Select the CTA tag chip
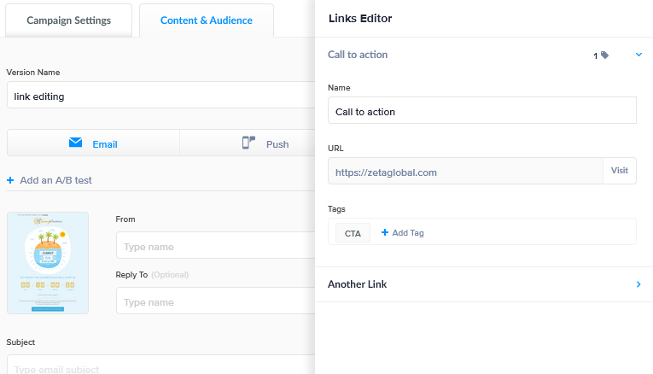653x374 pixels. click(x=353, y=233)
